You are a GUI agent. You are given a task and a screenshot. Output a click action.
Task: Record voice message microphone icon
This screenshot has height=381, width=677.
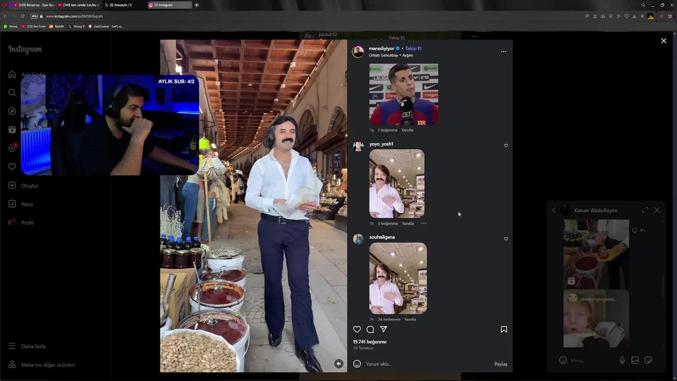coord(622,360)
